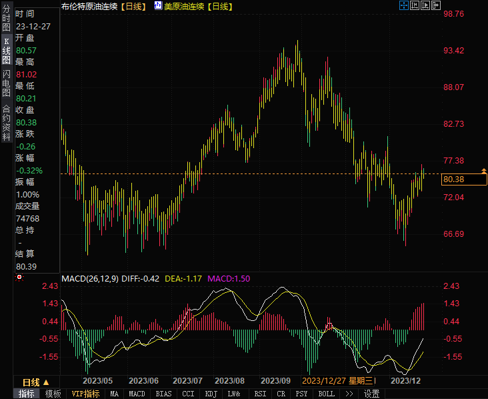Select the 指标 bottom tab

point(27,394)
